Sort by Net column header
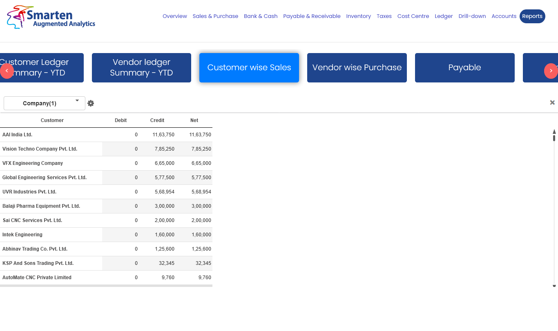 coord(194,120)
